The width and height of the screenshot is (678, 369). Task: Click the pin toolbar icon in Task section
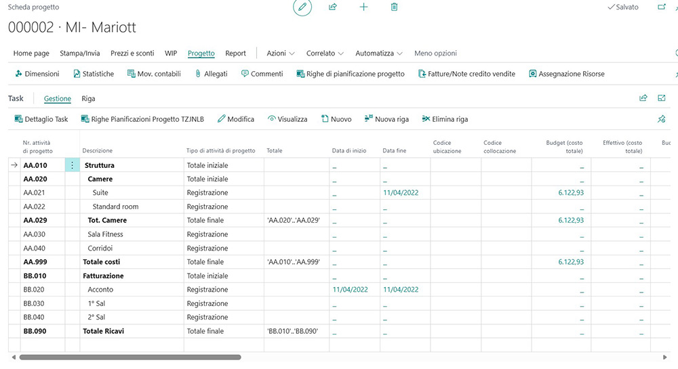[x=662, y=119]
